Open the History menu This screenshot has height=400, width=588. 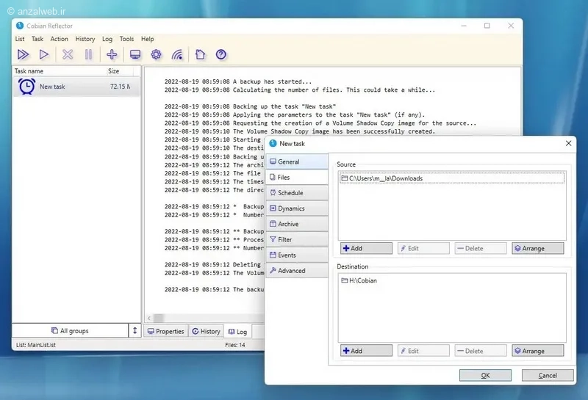[x=85, y=39]
